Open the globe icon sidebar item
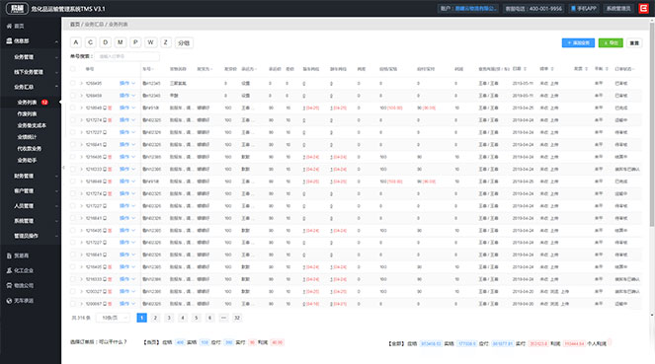 coord(9,301)
